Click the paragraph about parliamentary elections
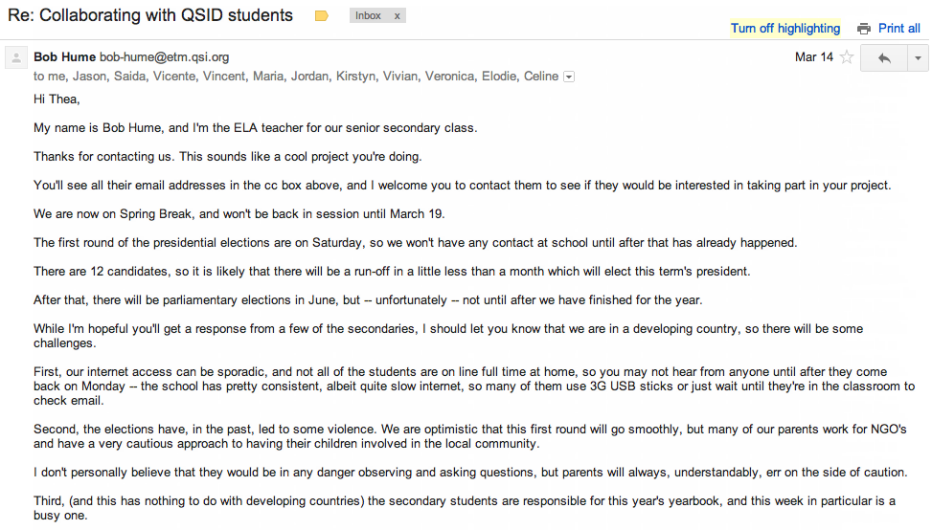This screenshot has height=530, width=932. [x=368, y=300]
